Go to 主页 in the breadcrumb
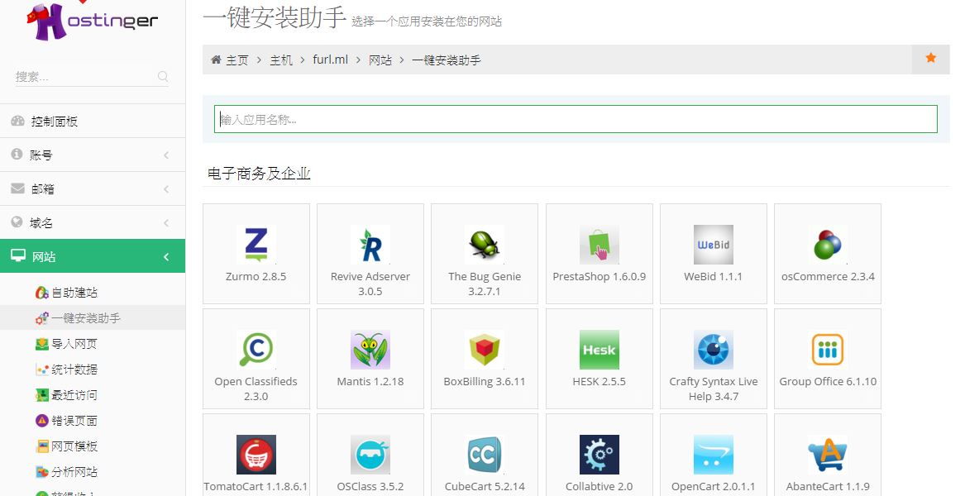 [237, 60]
